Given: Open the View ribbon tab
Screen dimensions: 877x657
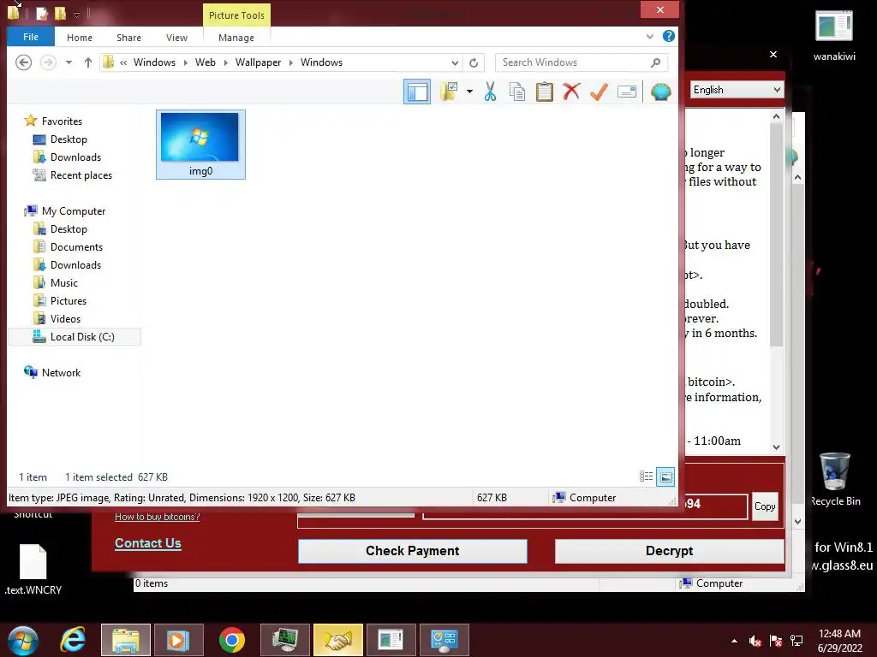Looking at the screenshot, I should 176,38.
